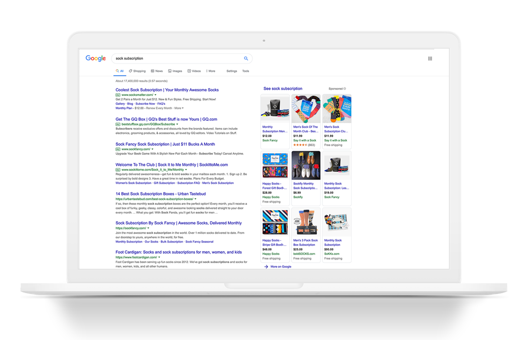Viewport: 519px width, 340px height.
Task: Open the More search options menu
Action: 211,71
